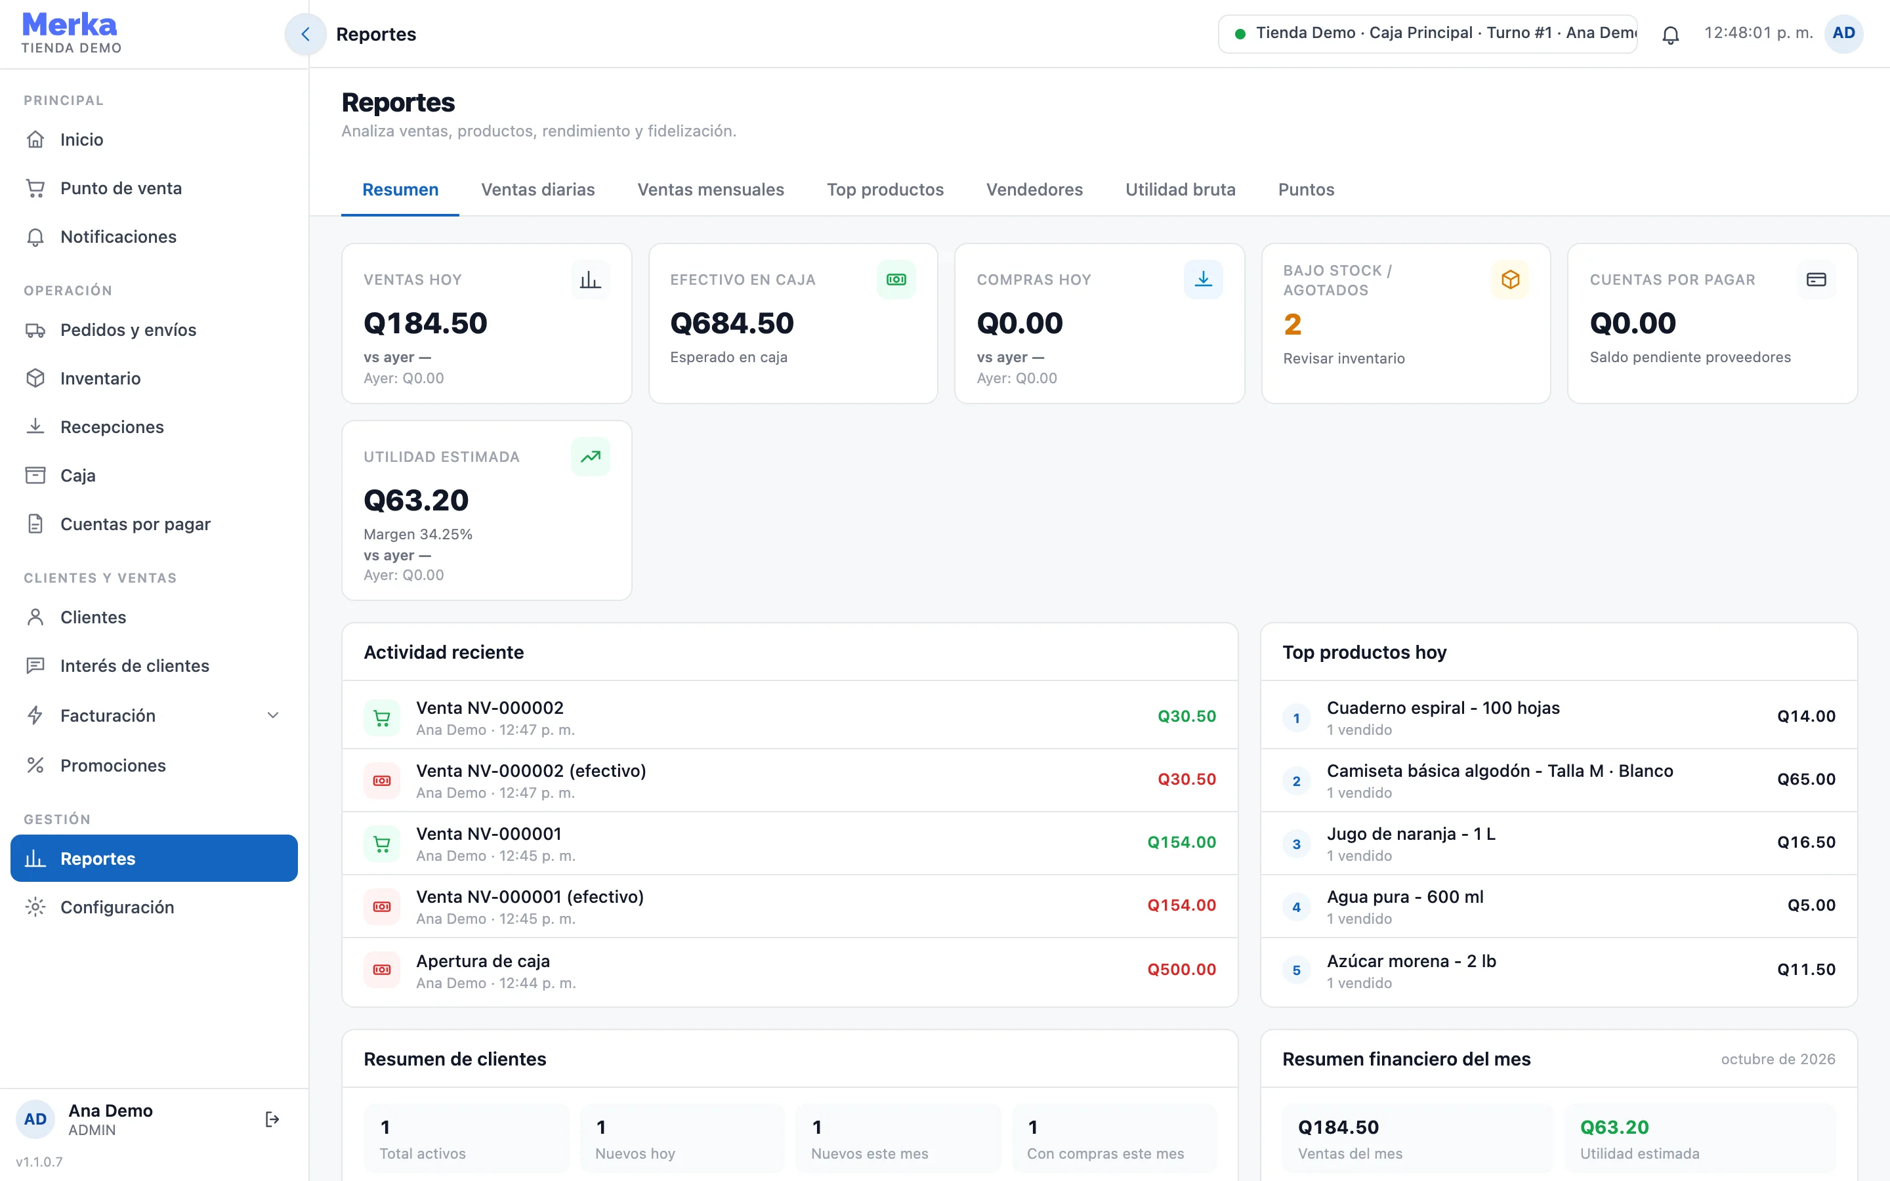Click the cash icon in Efectivo en Caja card
The width and height of the screenshot is (1890, 1181).
(896, 280)
